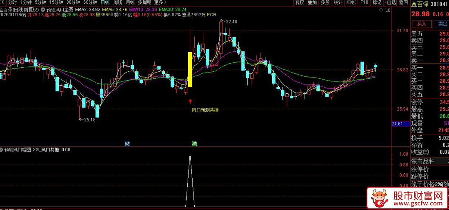Select the 60分钟 period tab

coord(90,2)
